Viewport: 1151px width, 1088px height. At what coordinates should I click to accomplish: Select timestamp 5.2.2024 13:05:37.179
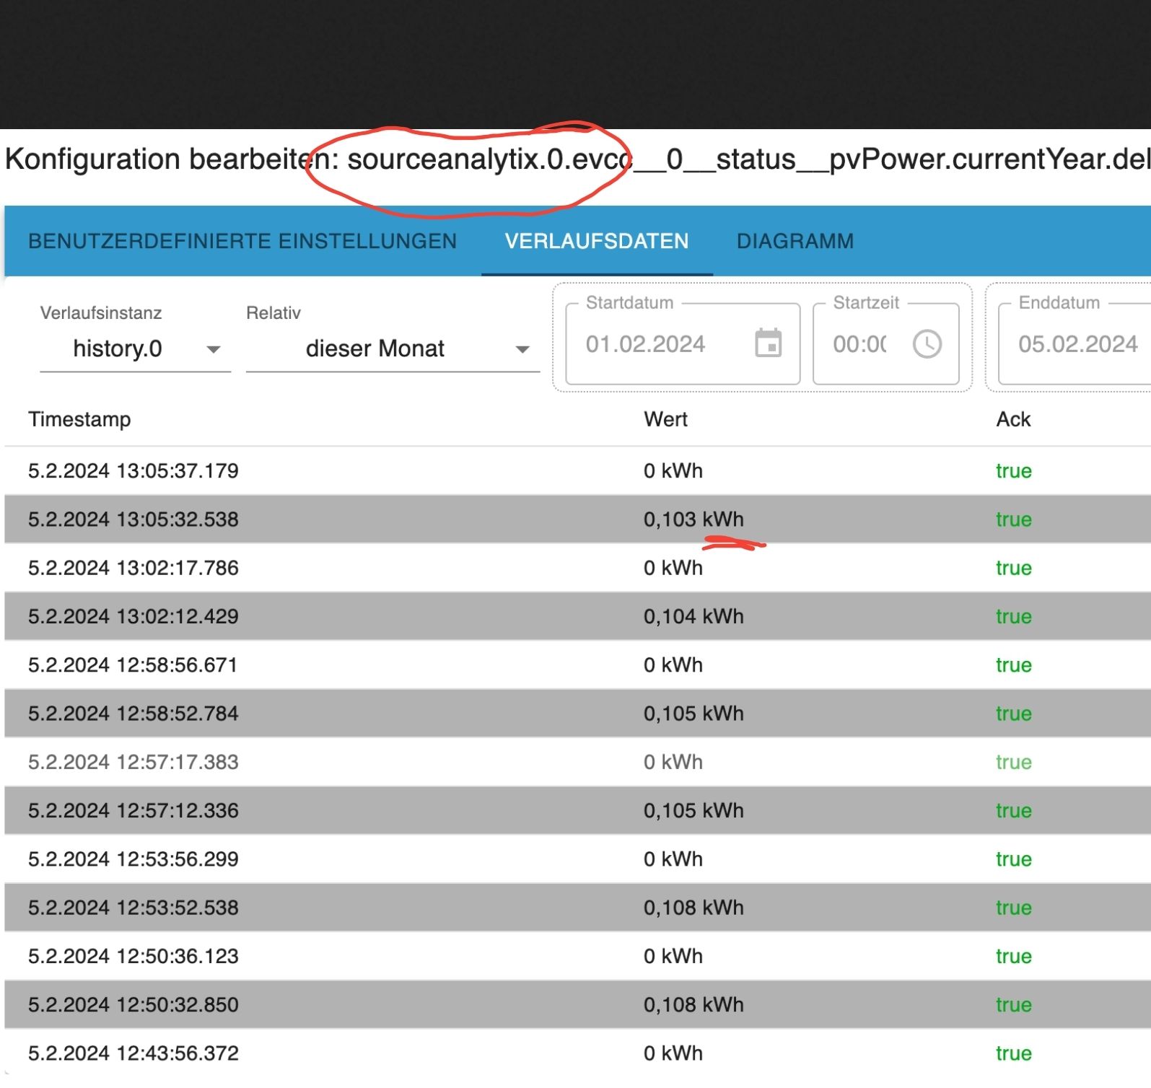(x=134, y=470)
